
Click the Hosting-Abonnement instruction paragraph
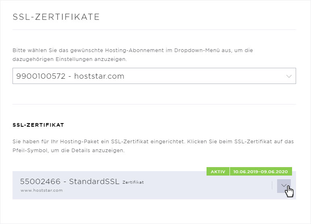coord(132,55)
